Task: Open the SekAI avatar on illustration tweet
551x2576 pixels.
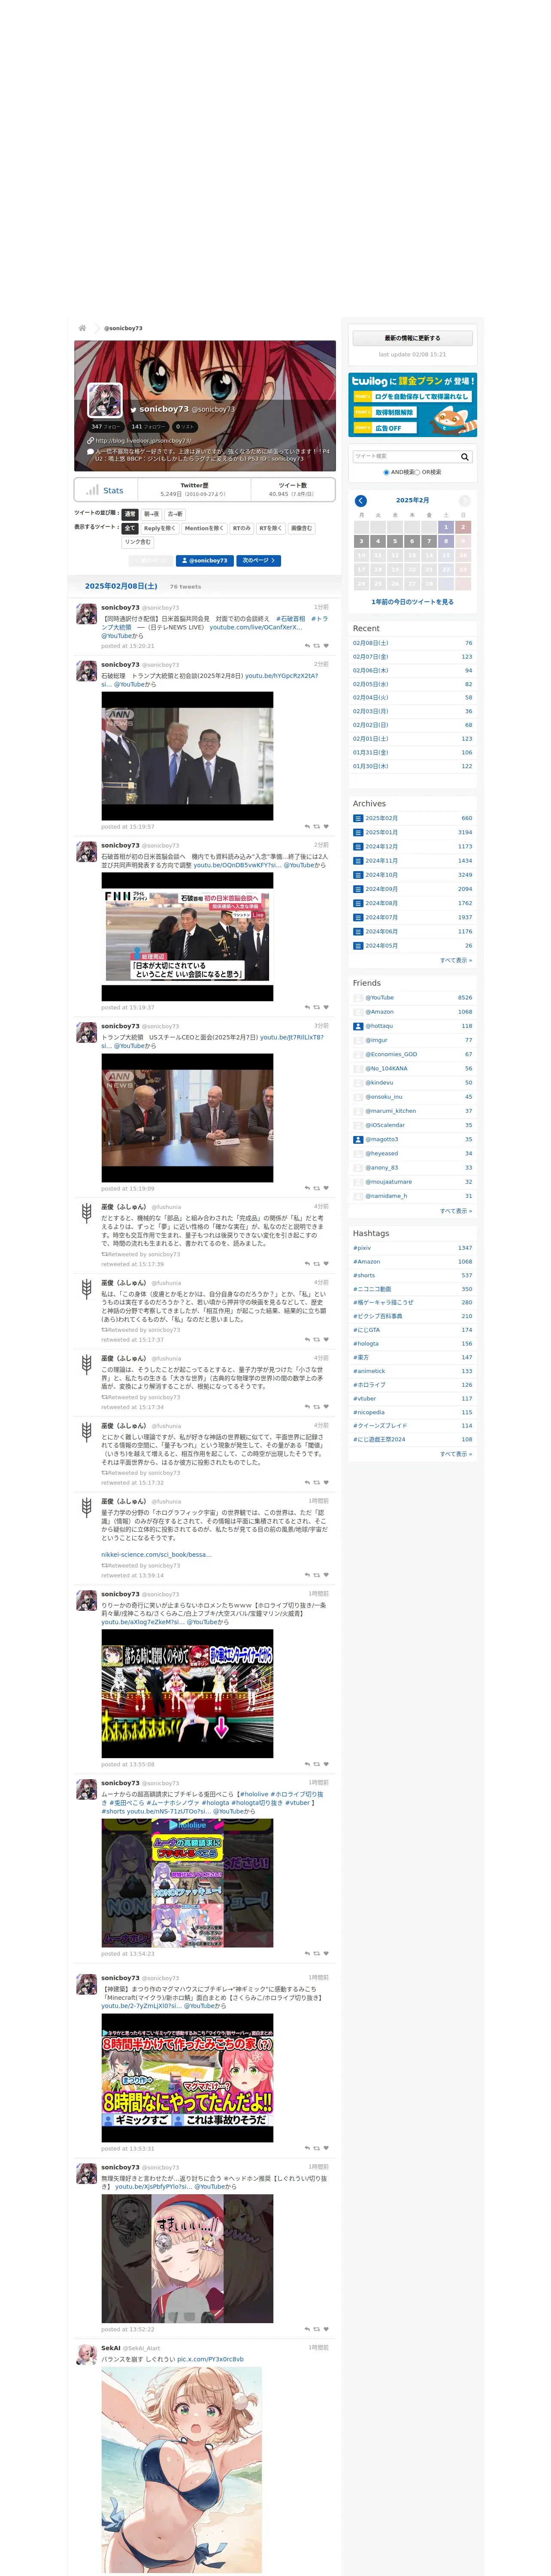Action: [87, 2353]
